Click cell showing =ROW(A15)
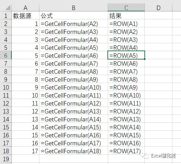This screenshot has width=181, height=164. [126, 135]
